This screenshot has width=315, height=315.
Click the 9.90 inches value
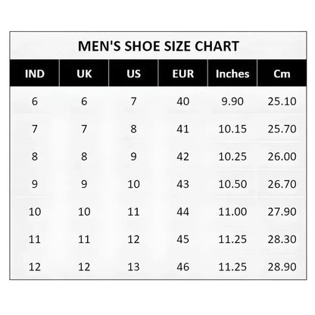tap(232, 101)
